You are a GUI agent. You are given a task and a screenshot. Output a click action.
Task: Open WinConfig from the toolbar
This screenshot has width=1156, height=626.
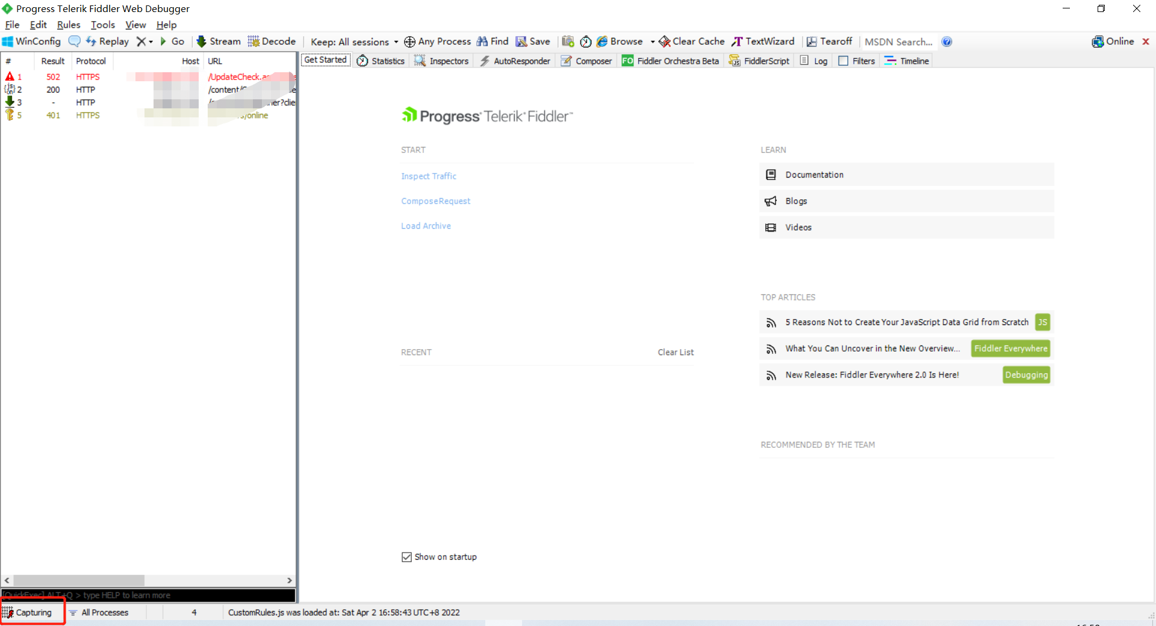(32, 42)
